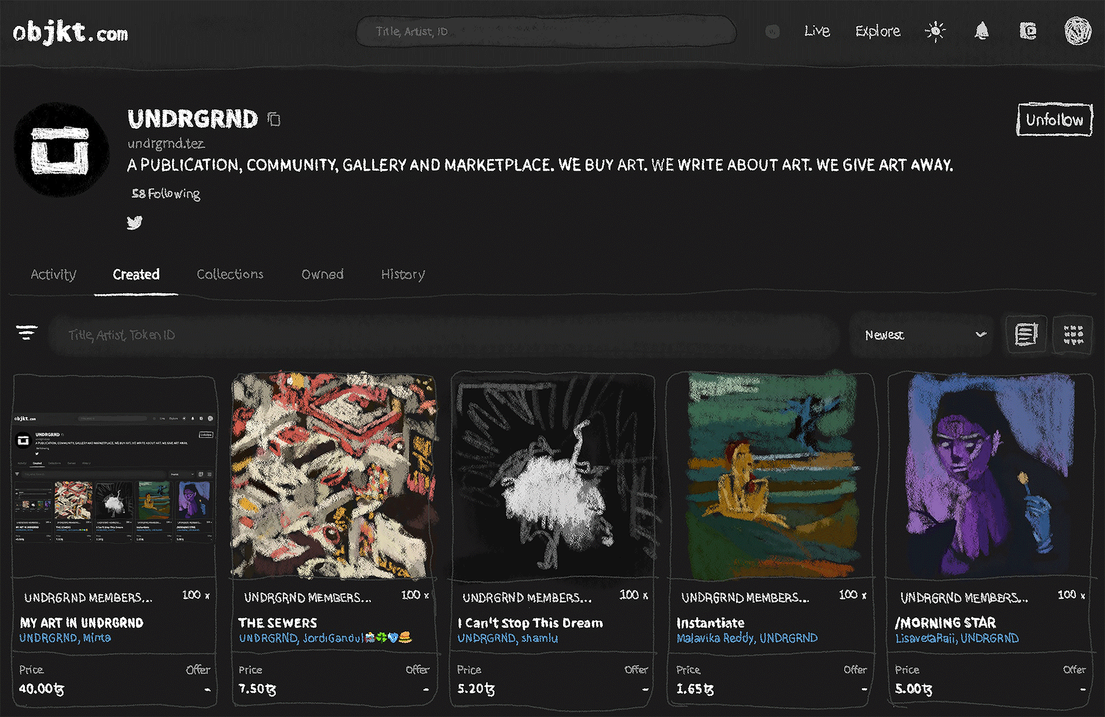Open the History tab
Viewport: 1105px width, 717px height.
click(x=403, y=275)
